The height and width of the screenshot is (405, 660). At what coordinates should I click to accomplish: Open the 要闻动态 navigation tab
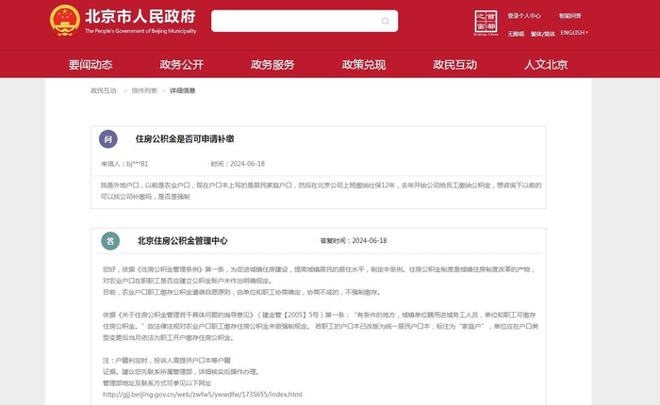91,64
